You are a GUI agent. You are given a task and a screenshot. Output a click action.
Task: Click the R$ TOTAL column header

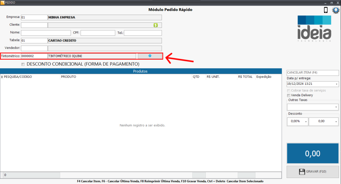246,77
